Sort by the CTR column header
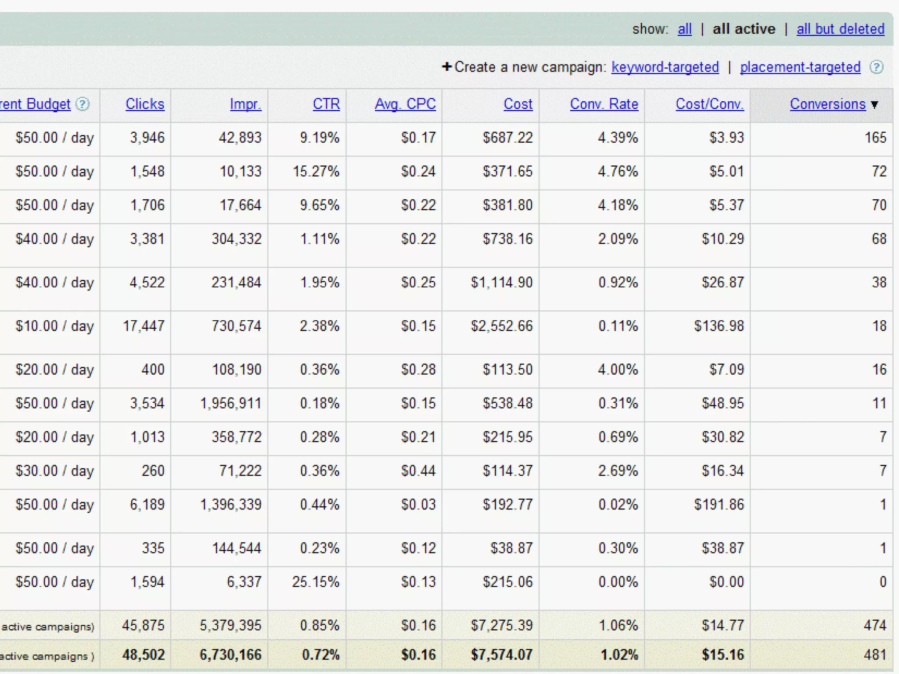The width and height of the screenshot is (899, 674). point(326,104)
